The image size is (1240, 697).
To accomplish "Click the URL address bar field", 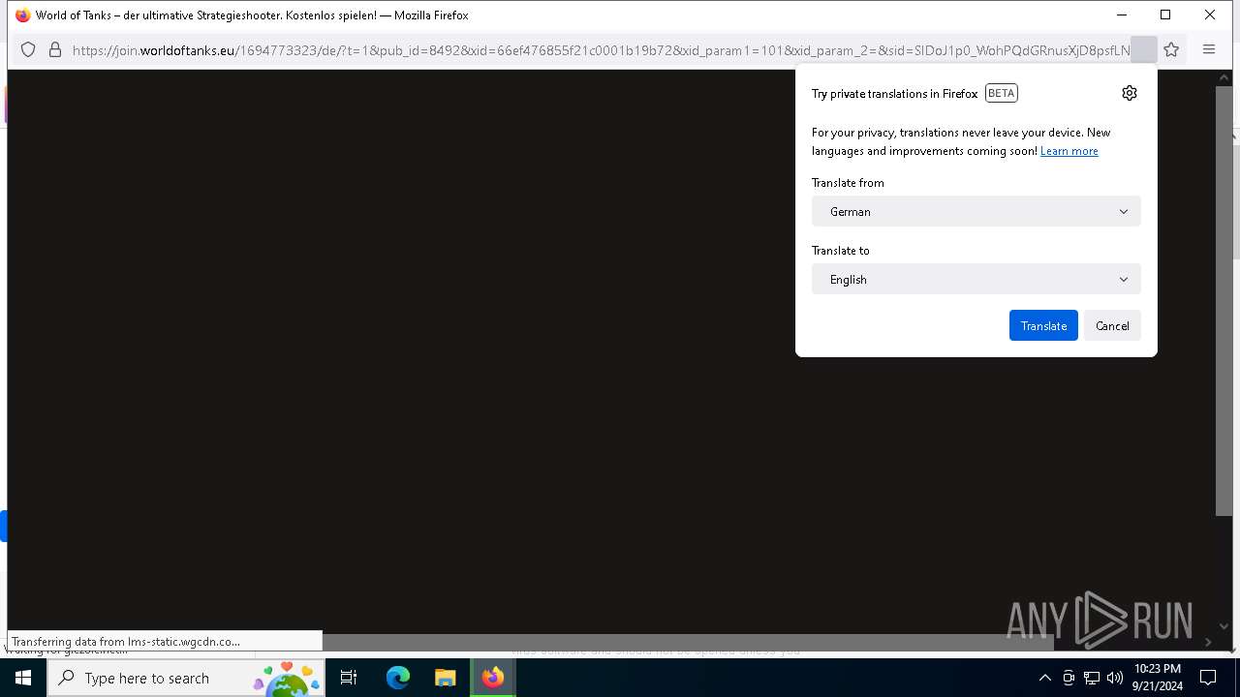I will (x=601, y=49).
